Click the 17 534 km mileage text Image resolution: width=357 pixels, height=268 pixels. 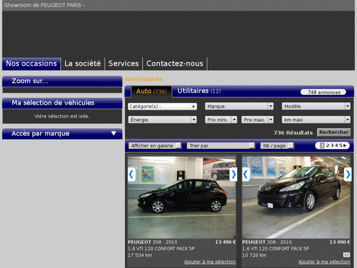pyautogui.click(x=140, y=255)
